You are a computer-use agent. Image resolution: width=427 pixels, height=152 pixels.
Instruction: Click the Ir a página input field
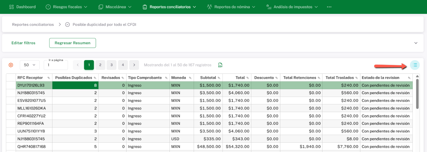pos(56,65)
